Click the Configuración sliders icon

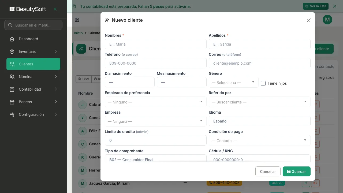(x=12, y=114)
